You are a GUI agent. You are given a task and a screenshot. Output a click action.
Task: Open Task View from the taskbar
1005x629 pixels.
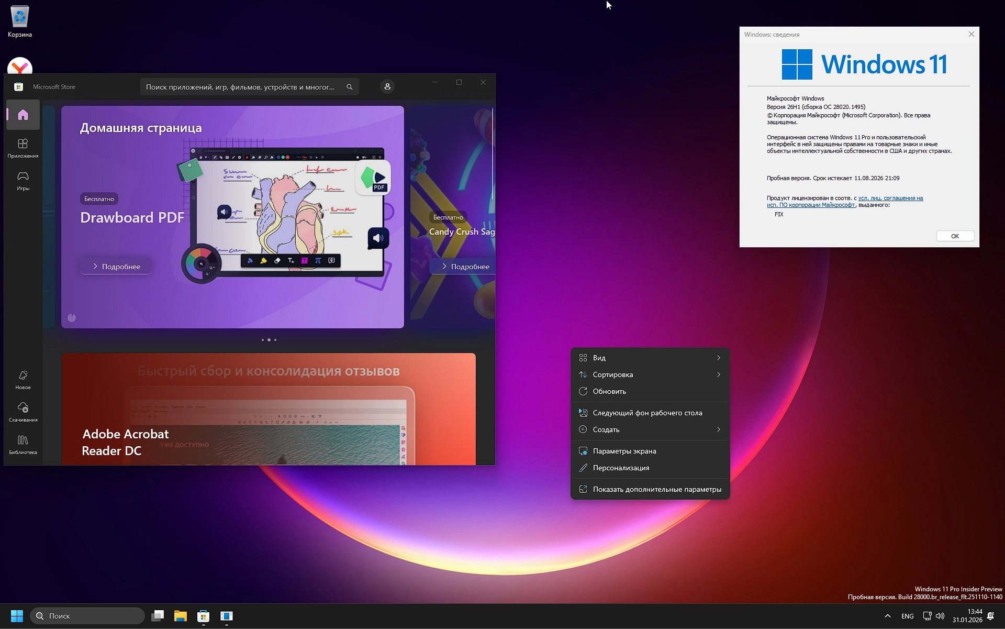click(x=158, y=616)
